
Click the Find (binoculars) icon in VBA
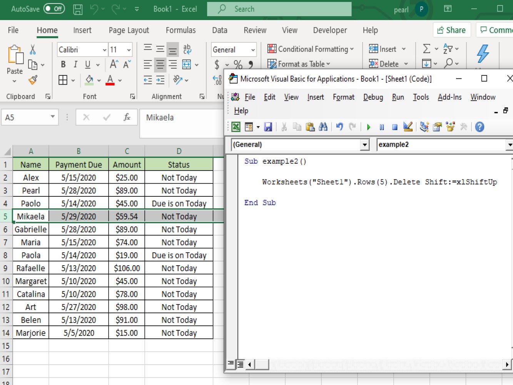coord(323,127)
